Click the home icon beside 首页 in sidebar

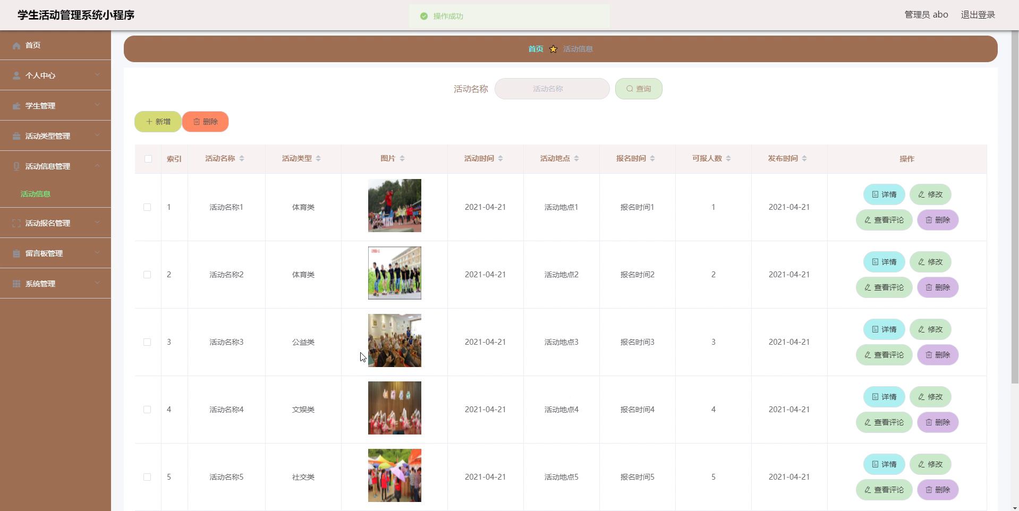16,46
